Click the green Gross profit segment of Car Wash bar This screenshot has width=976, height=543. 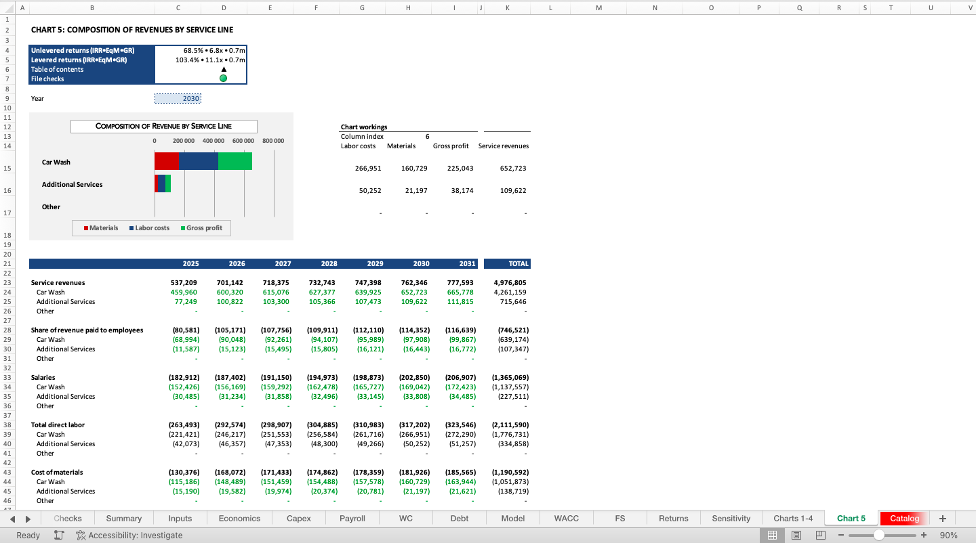(x=235, y=161)
